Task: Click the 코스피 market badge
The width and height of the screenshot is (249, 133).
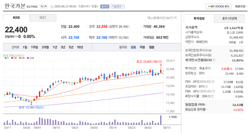Action: coord(43,6)
